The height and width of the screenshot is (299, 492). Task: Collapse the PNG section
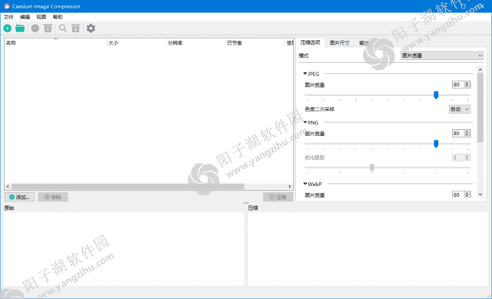305,122
